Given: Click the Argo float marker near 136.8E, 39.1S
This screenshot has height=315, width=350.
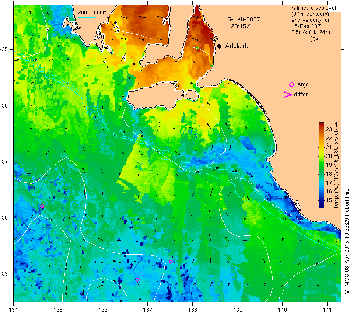Looking at the screenshot, I should (x=137, y=280).
